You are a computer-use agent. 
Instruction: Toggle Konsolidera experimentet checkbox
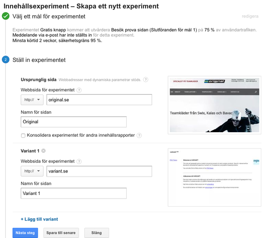point(23,136)
